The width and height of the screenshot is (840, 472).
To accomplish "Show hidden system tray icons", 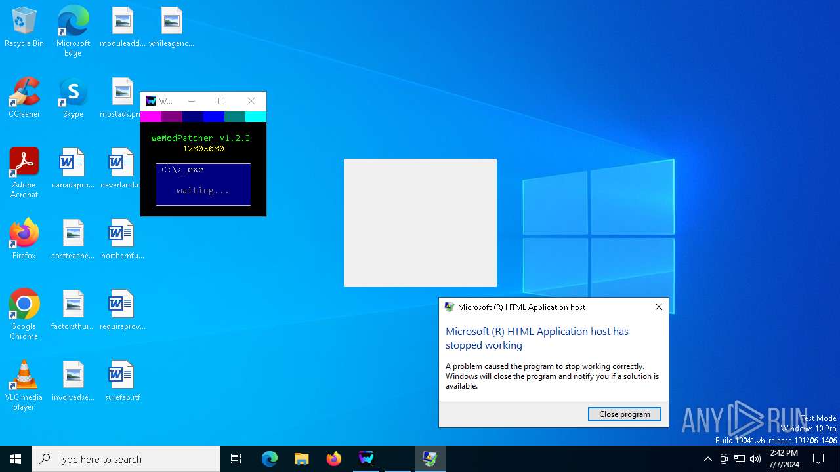I will tap(707, 459).
